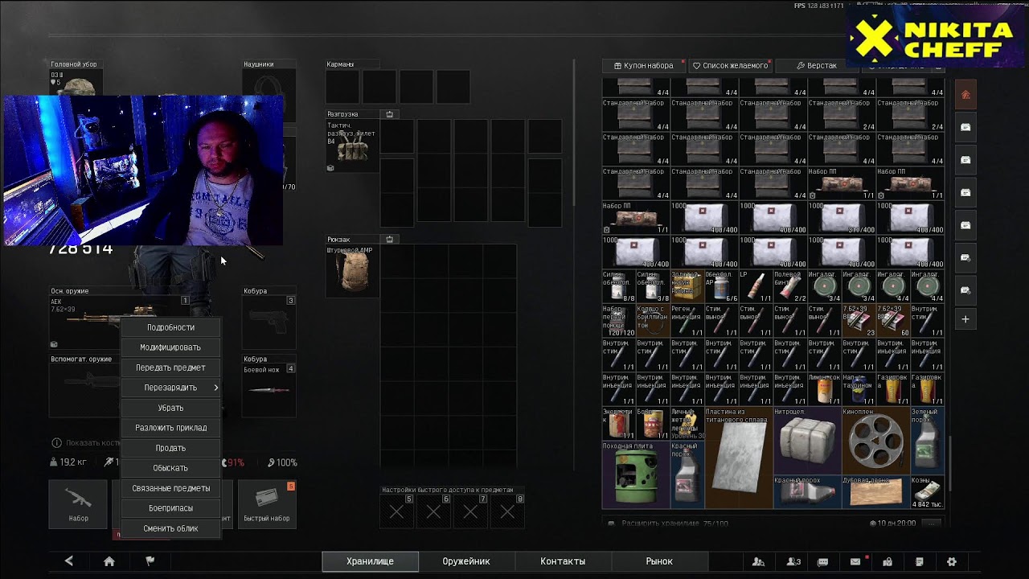Image resolution: width=1029 pixels, height=579 pixels.
Task: Open the Рынок tab
Action: click(659, 561)
